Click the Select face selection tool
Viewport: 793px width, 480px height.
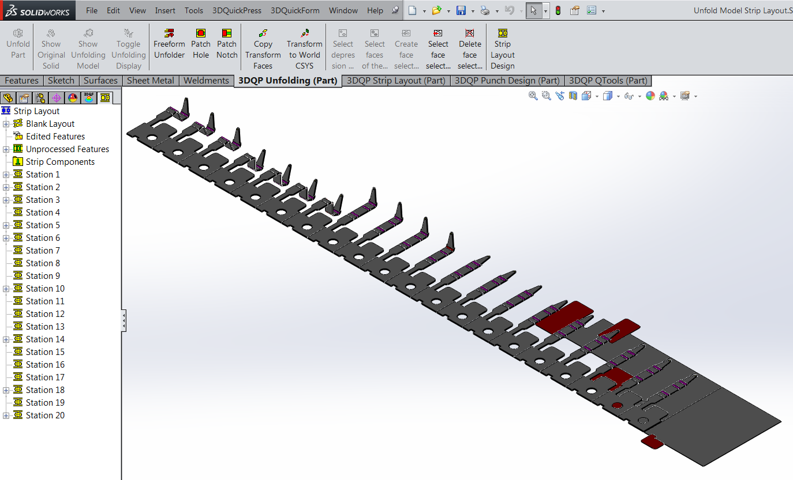(x=438, y=50)
